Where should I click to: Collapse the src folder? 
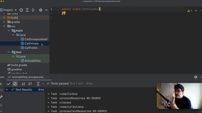click(4, 26)
